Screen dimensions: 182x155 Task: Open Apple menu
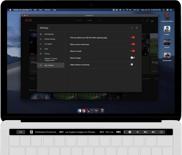pos(10,10)
